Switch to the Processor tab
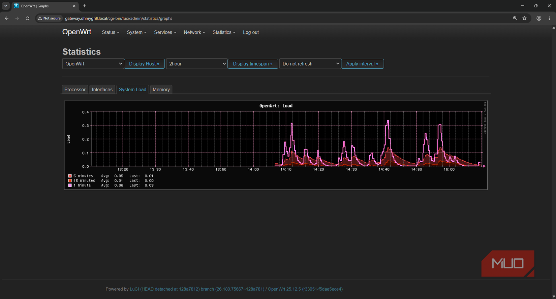Image resolution: width=556 pixels, height=299 pixels. point(75,90)
